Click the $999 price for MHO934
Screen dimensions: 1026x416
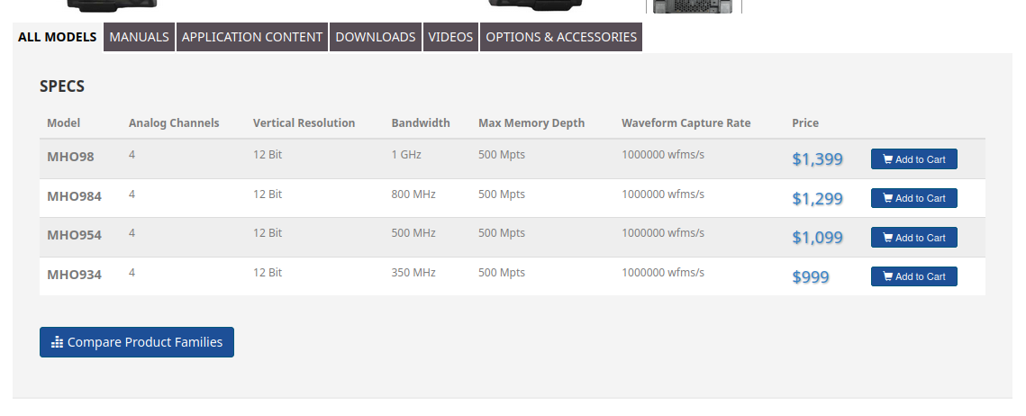click(810, 277)
